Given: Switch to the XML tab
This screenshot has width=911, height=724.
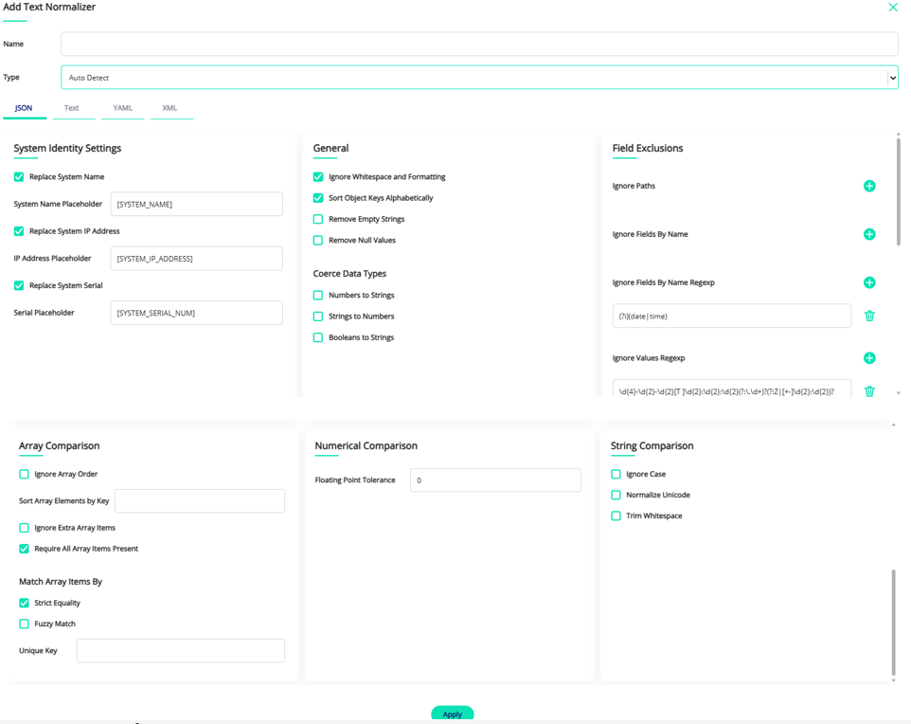Looking at the screenshot, I should point(170,108).
